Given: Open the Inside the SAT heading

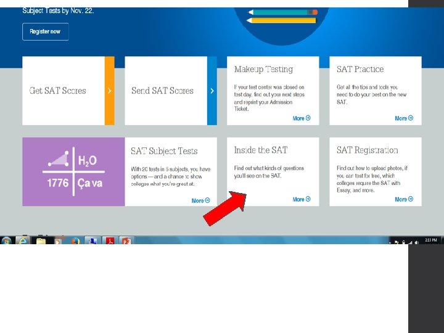Looking at the screenshot, I should click(x=260, y=150).
